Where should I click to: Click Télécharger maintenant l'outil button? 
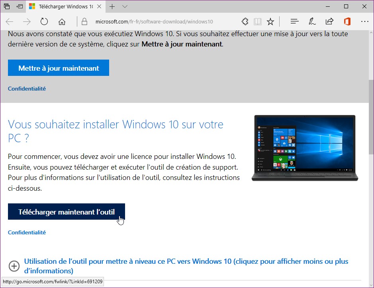[66, 212]
